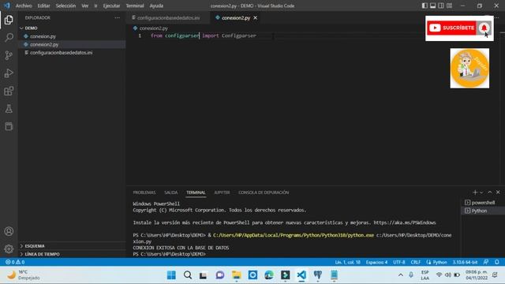Image resolution: width=505 pixels, height=284 pixels.
Task: Switch to SALIDA panel tab
Action: pos(170,192)
